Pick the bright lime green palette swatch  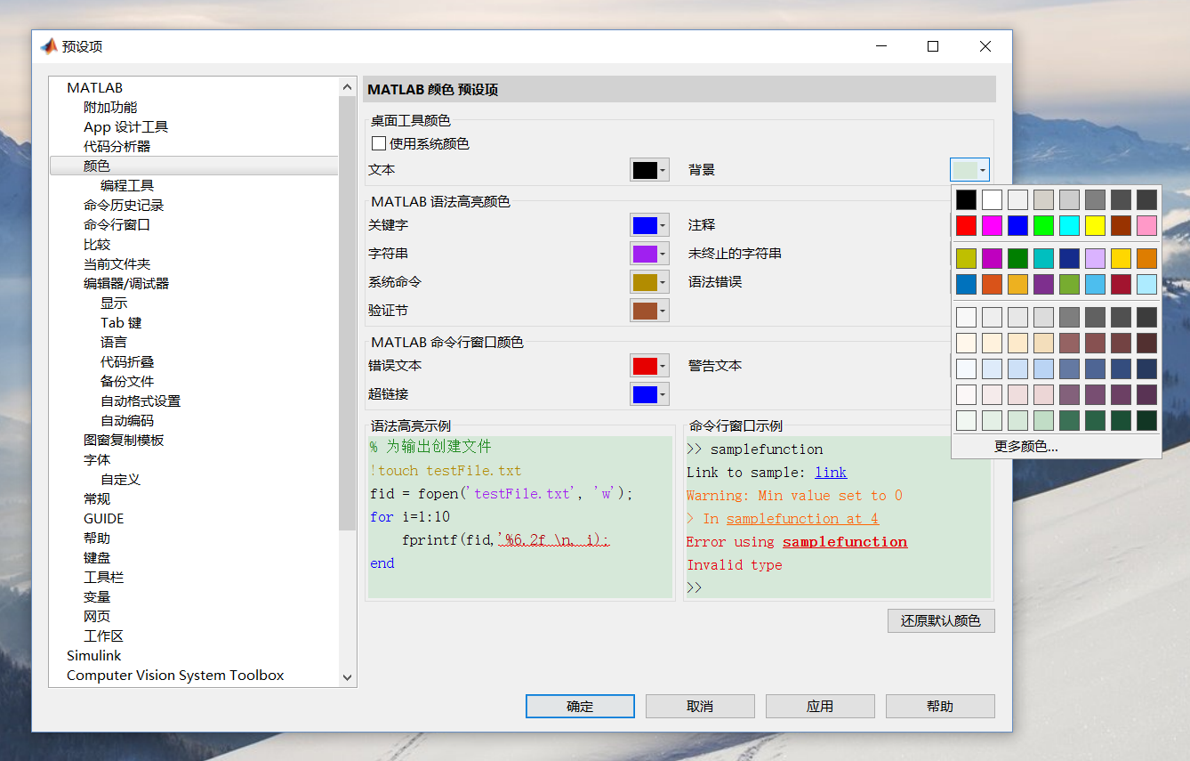1043,225
